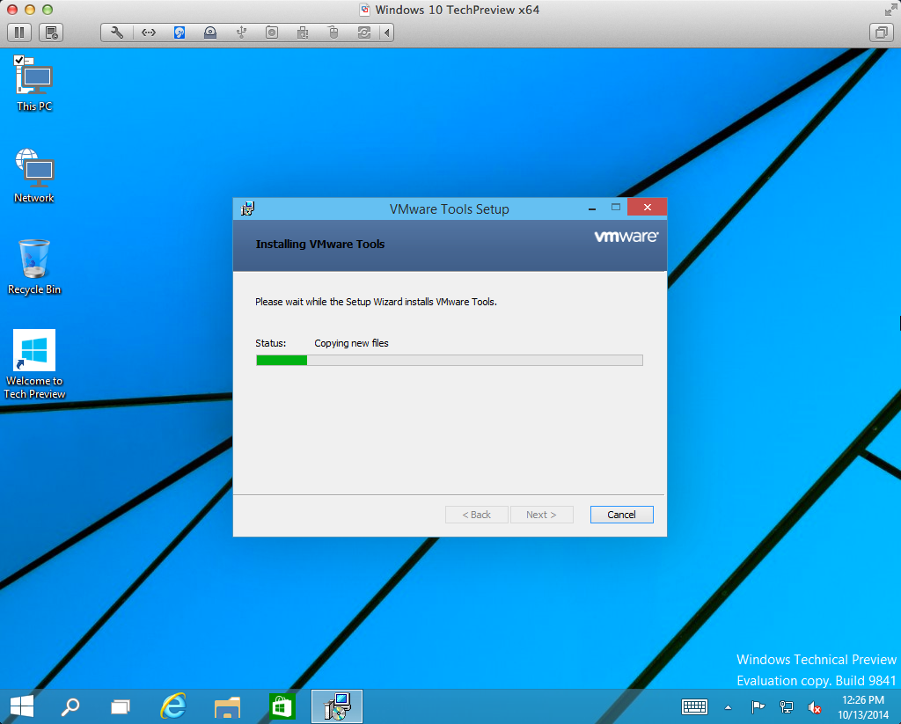The height and width of the screenshot is (724, 901).
Task: Open the Windows Store from taskbar
Action: coord(282,706)
